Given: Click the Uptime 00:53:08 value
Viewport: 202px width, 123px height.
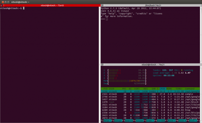Looking at the screenshot, I should click(x=169, y=75).
